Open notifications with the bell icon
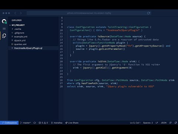The height and width of the screenshot is (134, 178). [x=175, y=123]
